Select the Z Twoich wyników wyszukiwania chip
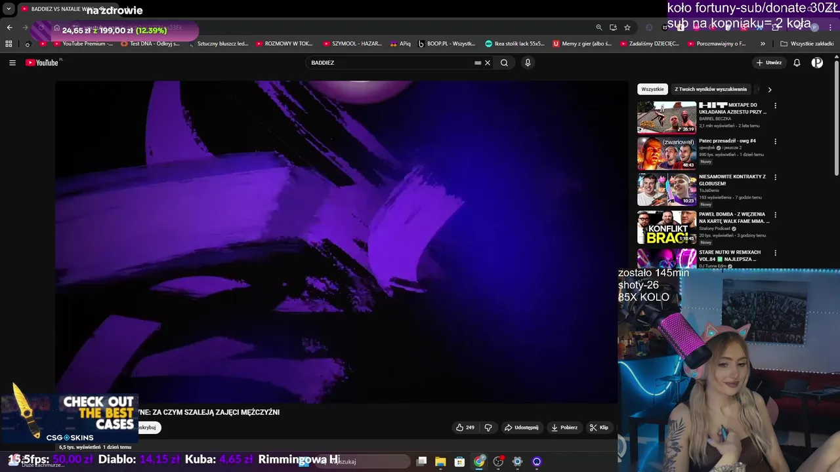840x472 pixels. 711,89
